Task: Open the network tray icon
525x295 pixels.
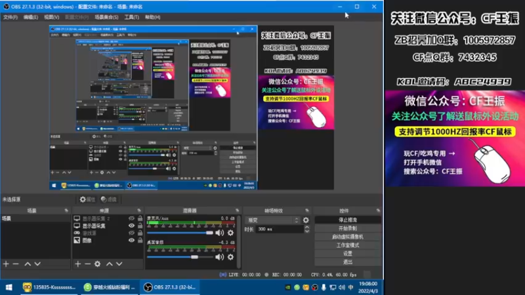Action: tap(333, 287)
